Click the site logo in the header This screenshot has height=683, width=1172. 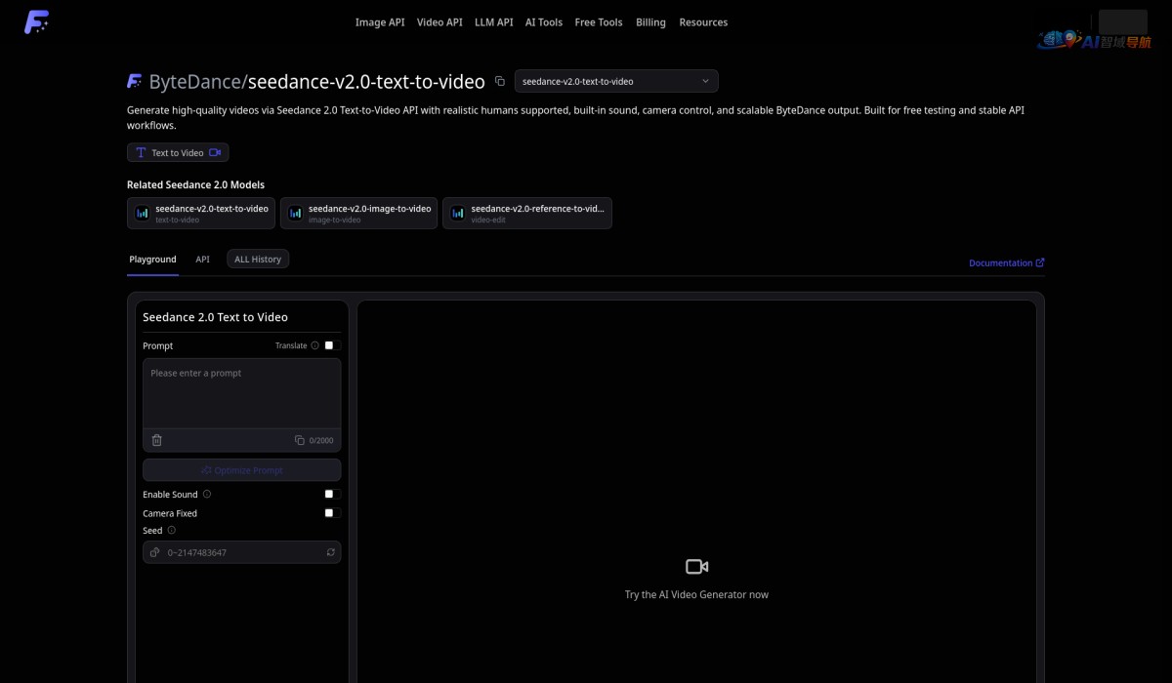[36, 21]
